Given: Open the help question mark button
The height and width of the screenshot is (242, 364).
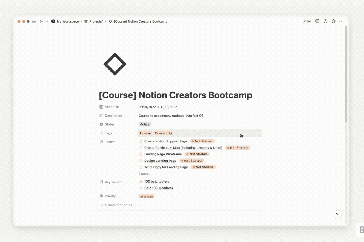Looking at the screenshot, I should pyautogui.click(x=337, y=215).
